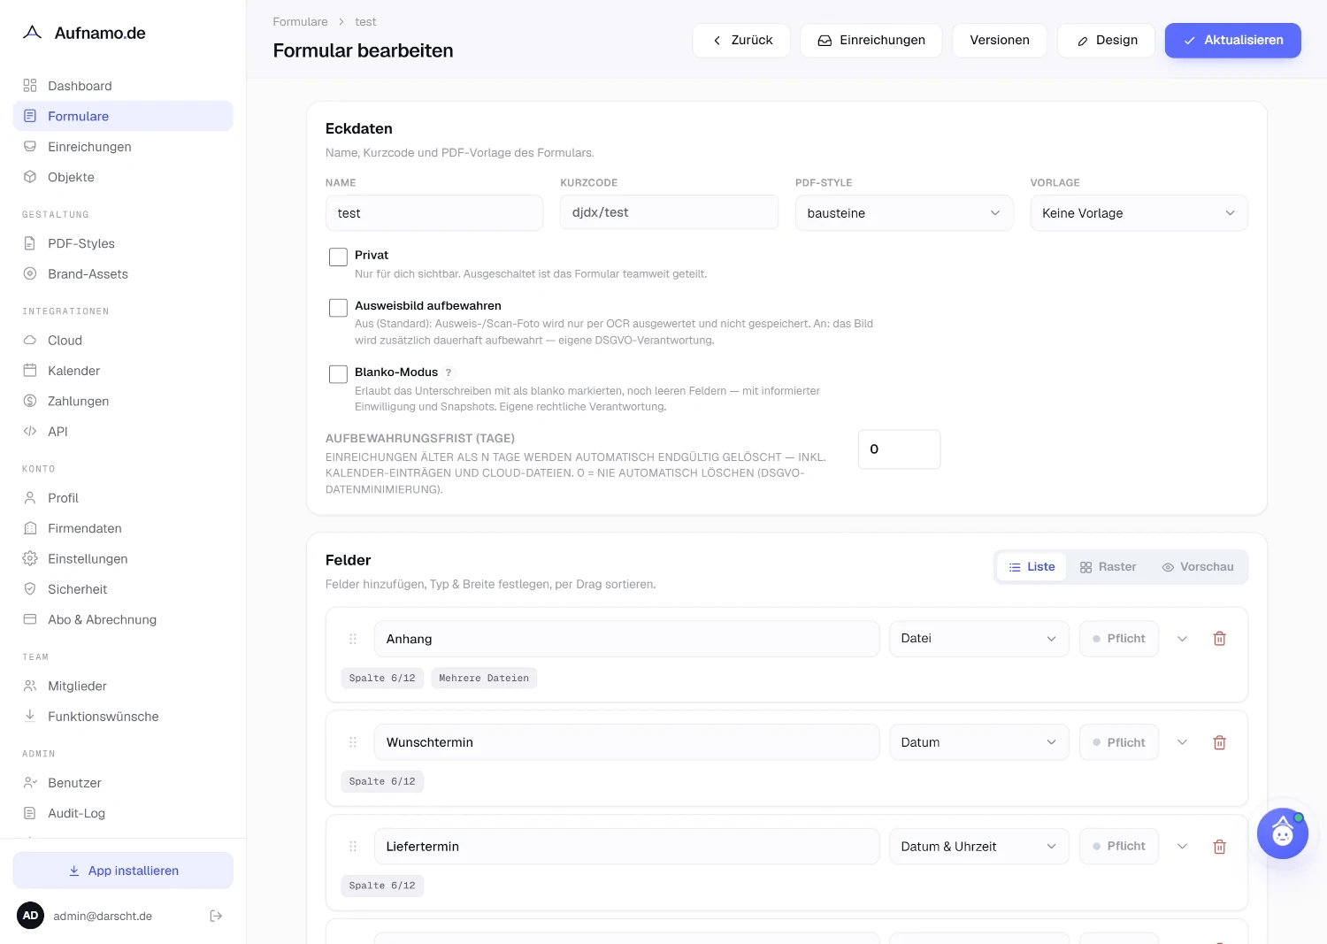Open Funktionswünsche in the sidebar
This screenshot has width=1327, height=944.
tap(123, 717)
